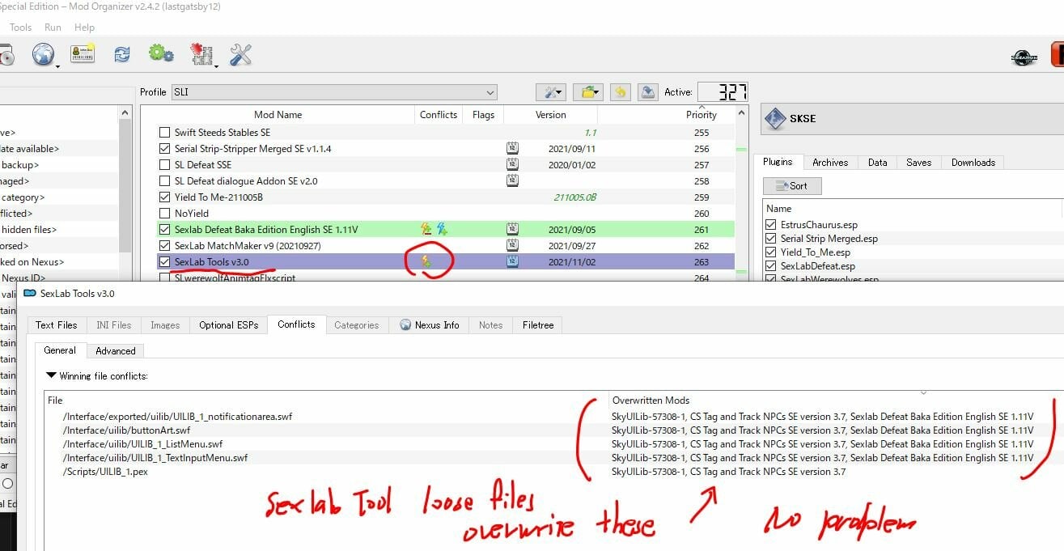The image size is (1064, 551).
Task: Uncheck SexLab MatchMaker v9 checkbox
Action: pyautogui.click(x=165, y=245)
